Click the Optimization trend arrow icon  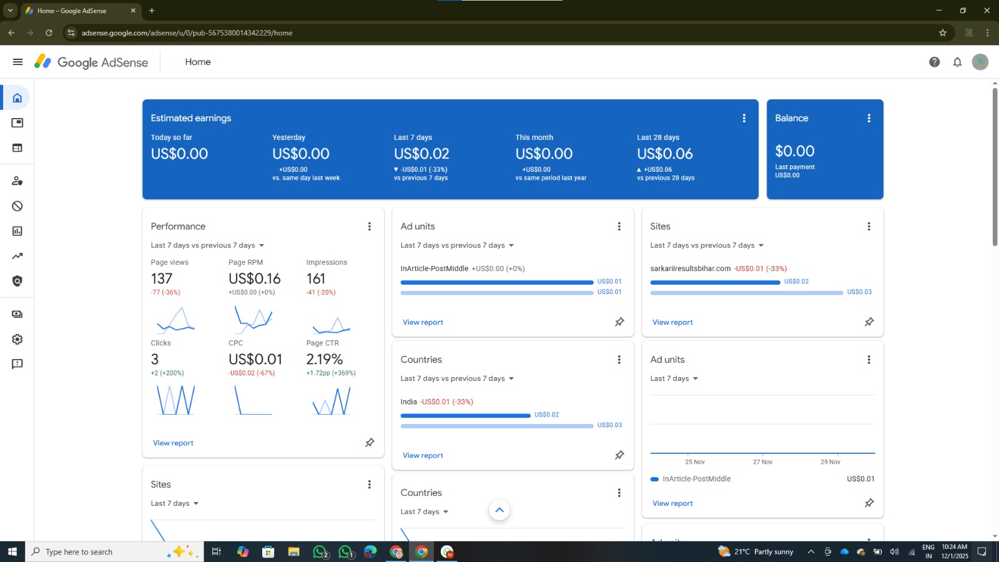pos(17,256)
